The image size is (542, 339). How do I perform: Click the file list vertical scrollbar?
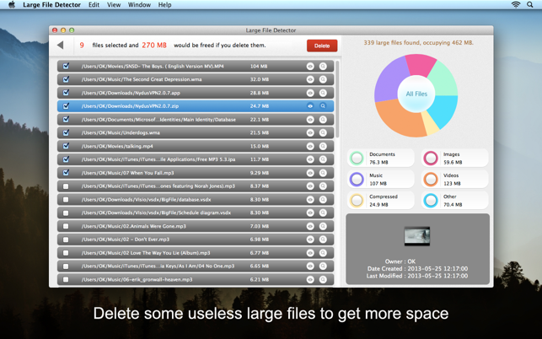point(337,100)
